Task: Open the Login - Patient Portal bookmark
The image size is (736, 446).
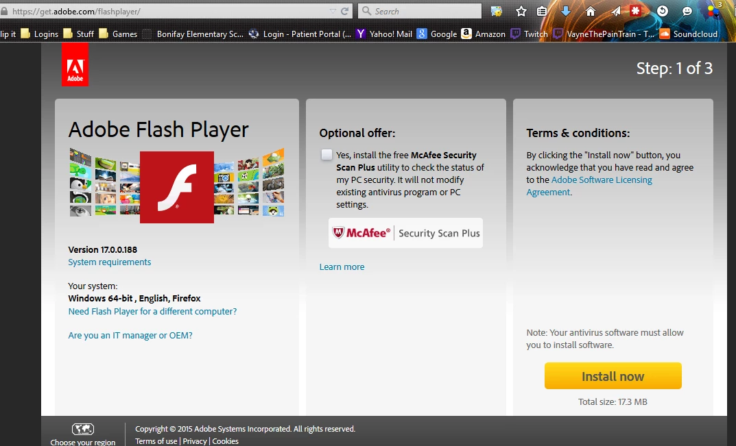Action: click(x=300, y=34)
